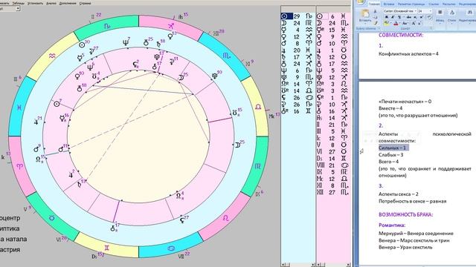Toggle Underline formatting in Word ribbon
The image size is (476, 267).
[399, 17]
